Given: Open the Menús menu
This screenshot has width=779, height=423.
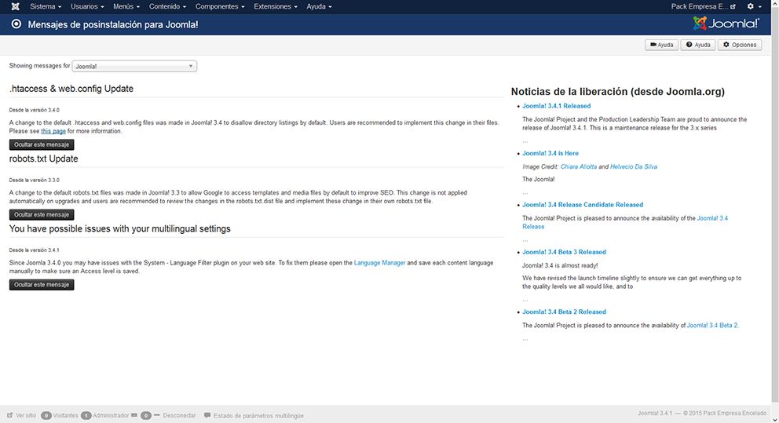Looking at the screenshot, I should coord(126,6).
